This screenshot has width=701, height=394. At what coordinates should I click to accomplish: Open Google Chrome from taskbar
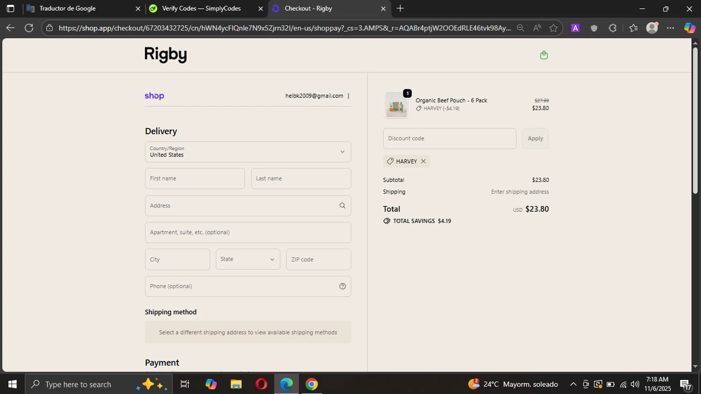click(x=312, y=384)
